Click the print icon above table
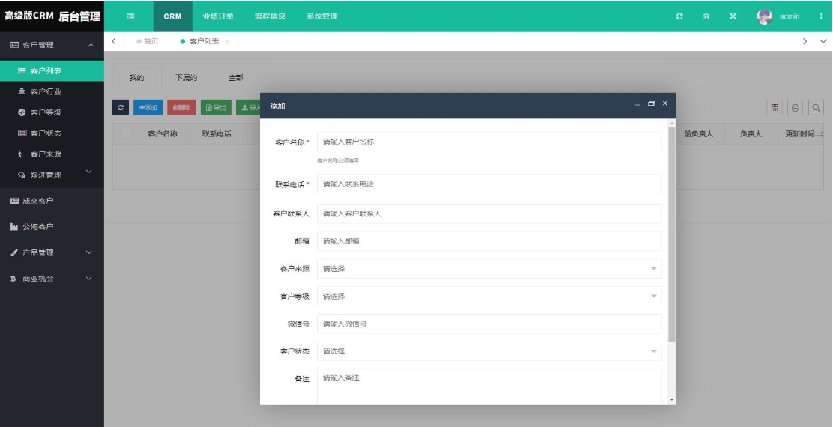 click(x=796, y=107)
